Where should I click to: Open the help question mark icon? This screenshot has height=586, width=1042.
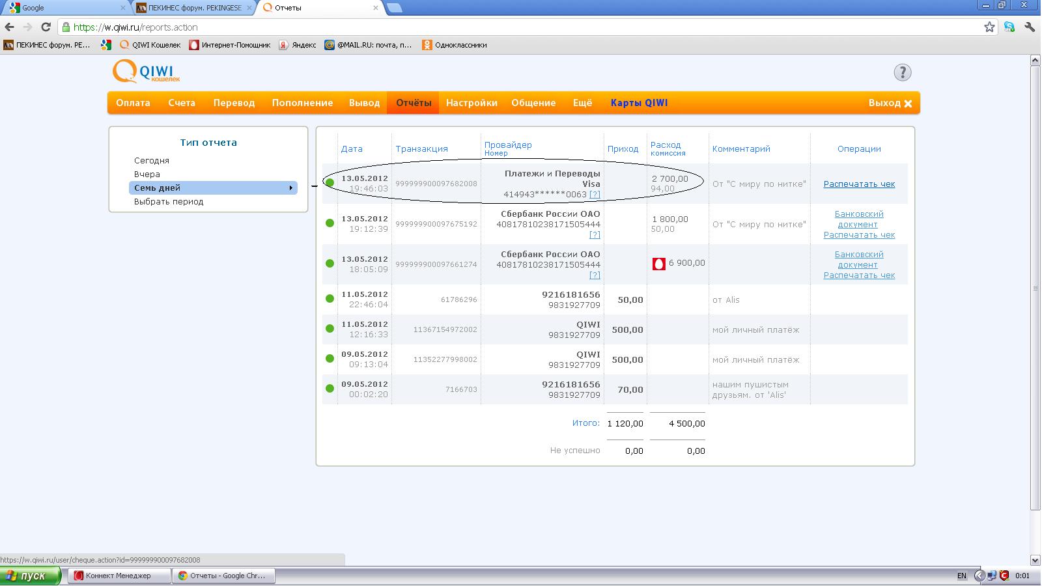click(902, 72)
